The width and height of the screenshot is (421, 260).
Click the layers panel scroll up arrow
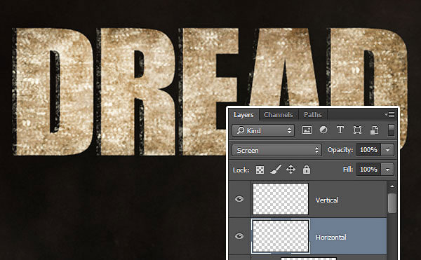coord(392,186)
